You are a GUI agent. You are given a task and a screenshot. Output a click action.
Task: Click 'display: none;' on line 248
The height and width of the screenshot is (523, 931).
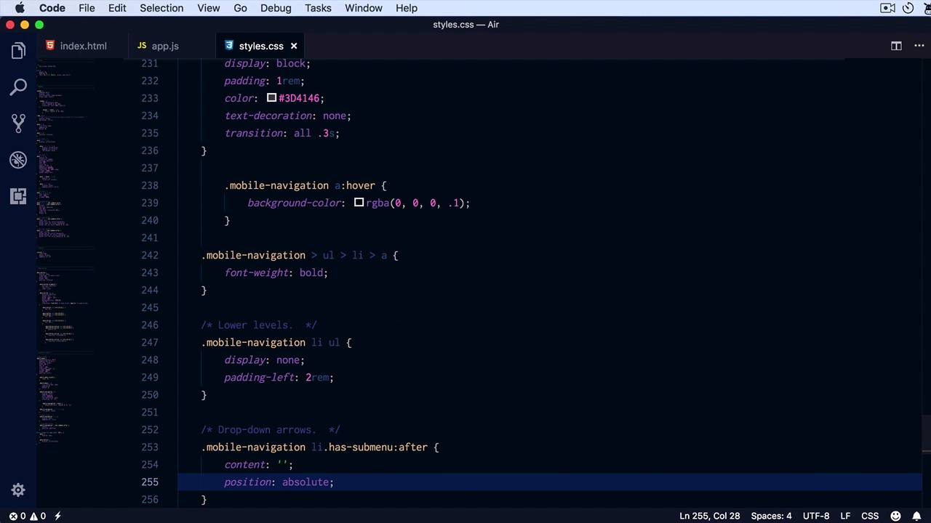265,360
